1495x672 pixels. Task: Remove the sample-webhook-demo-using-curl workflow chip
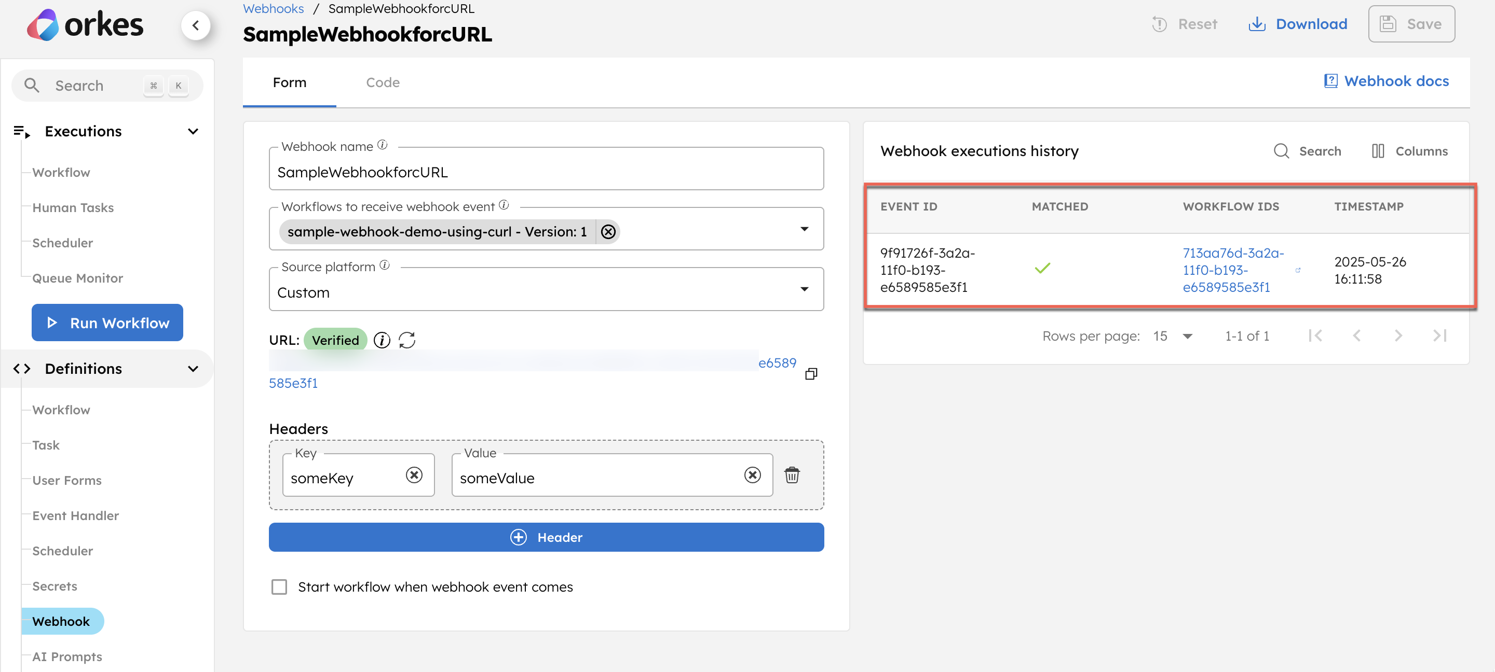click(608, 232)
